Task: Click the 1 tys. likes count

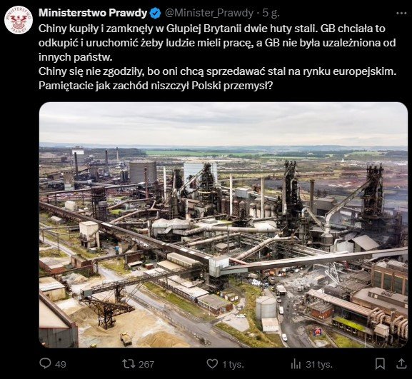Action: [233, 364]
